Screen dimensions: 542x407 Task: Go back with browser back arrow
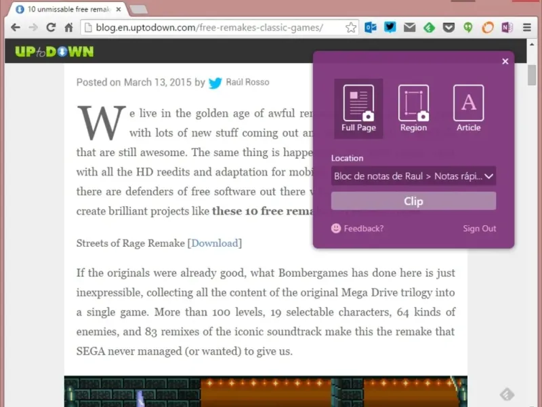pos(16,27)
